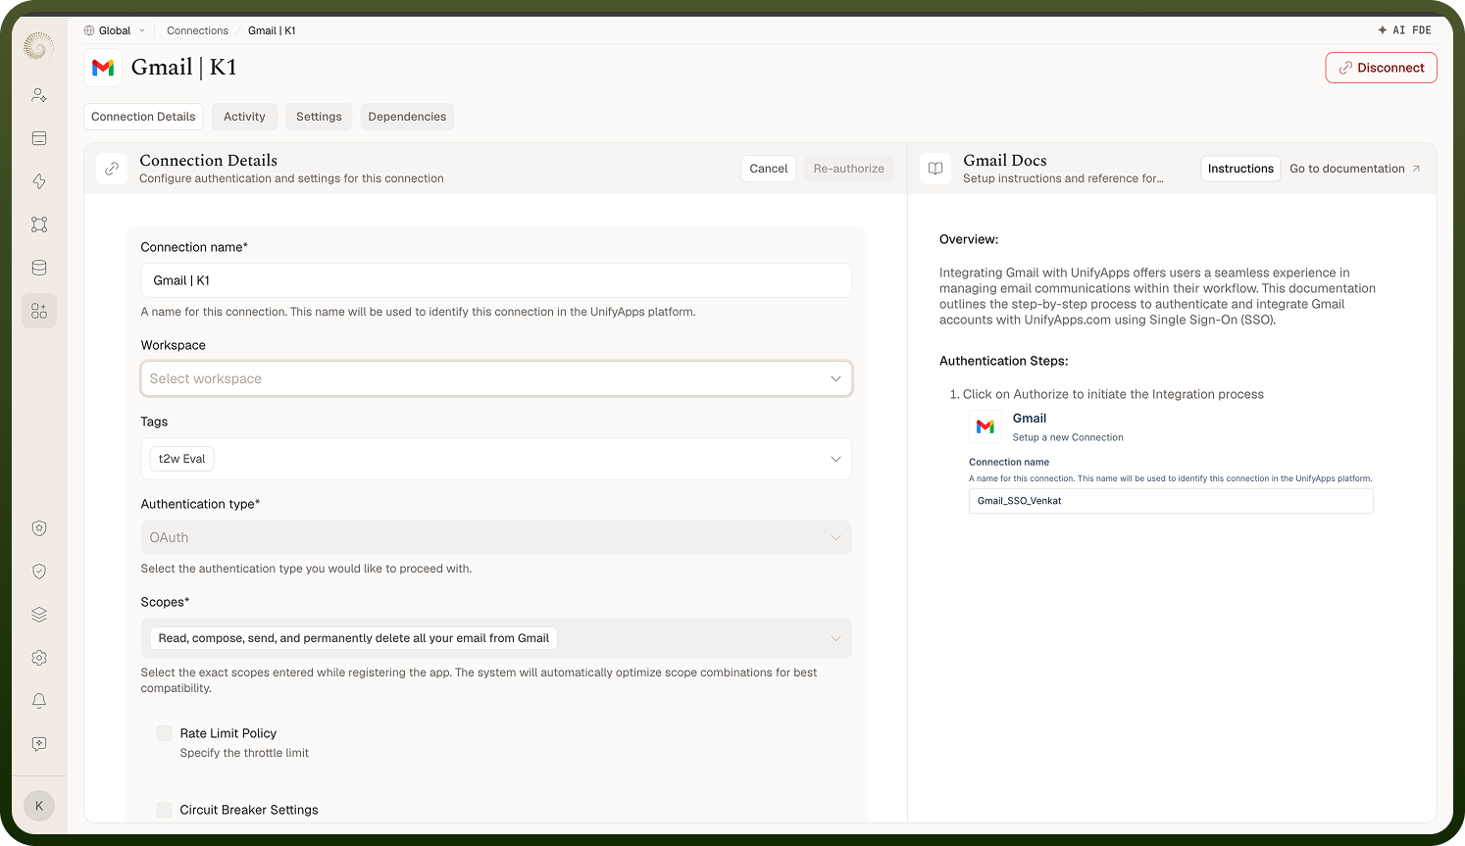Open the shield with checkmark icon

[x=39, y=572]
